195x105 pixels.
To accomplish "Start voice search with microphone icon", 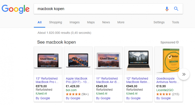I will (167, 9).
